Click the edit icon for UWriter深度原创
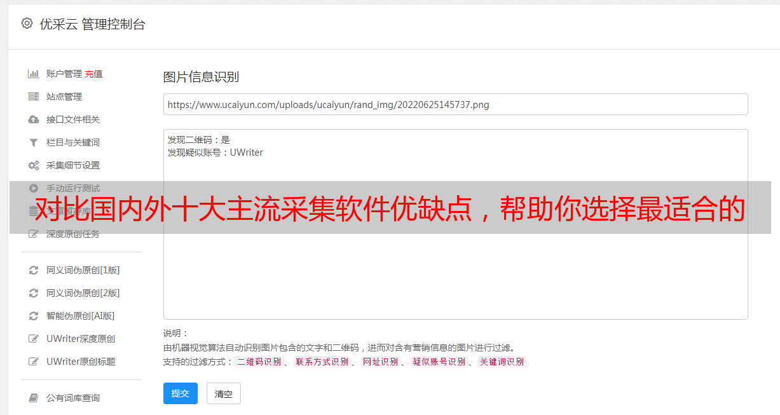780x415 pixels. pos(34,339)
